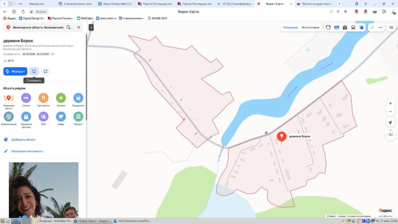Save place using the bookmark icon

click(34, 71)
